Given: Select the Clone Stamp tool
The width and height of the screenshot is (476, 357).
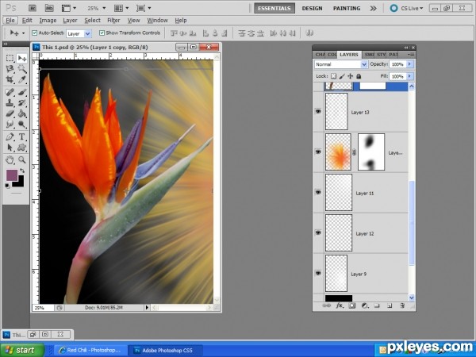Looking at the screenshot, I should coord(10,103).
